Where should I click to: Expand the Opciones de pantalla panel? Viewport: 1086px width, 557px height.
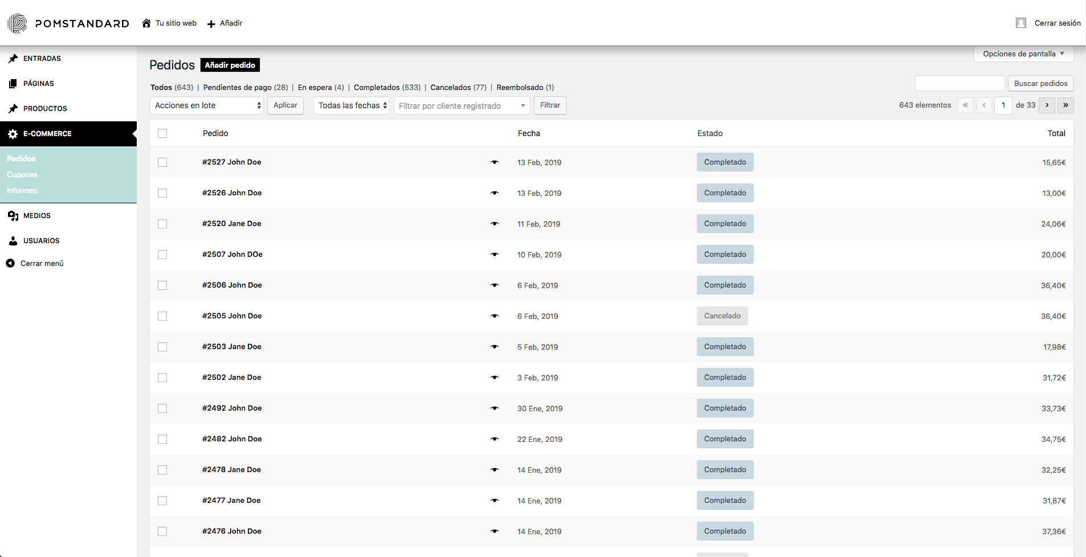point(1023,54)
